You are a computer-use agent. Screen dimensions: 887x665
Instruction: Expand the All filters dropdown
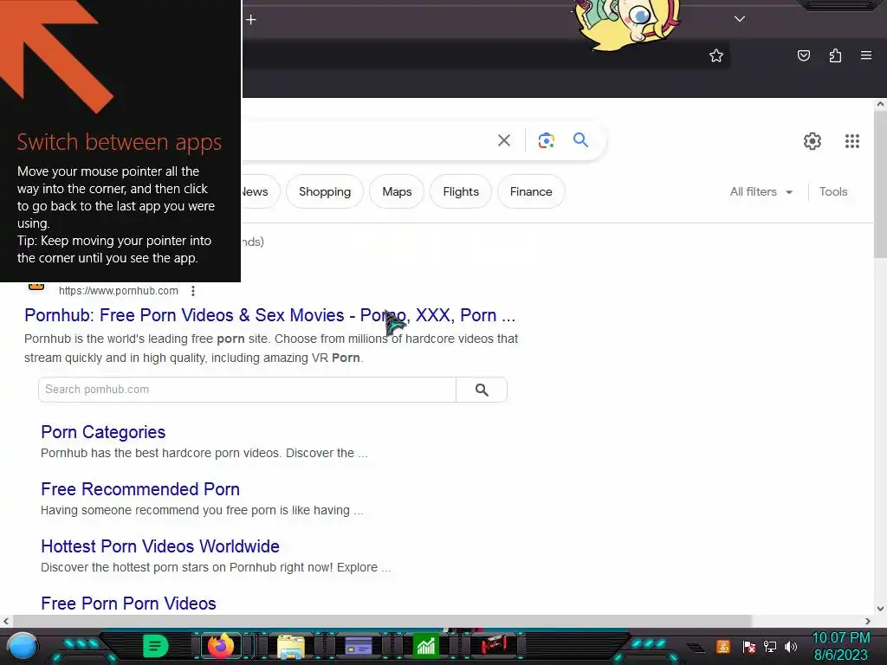click(761, 191)
